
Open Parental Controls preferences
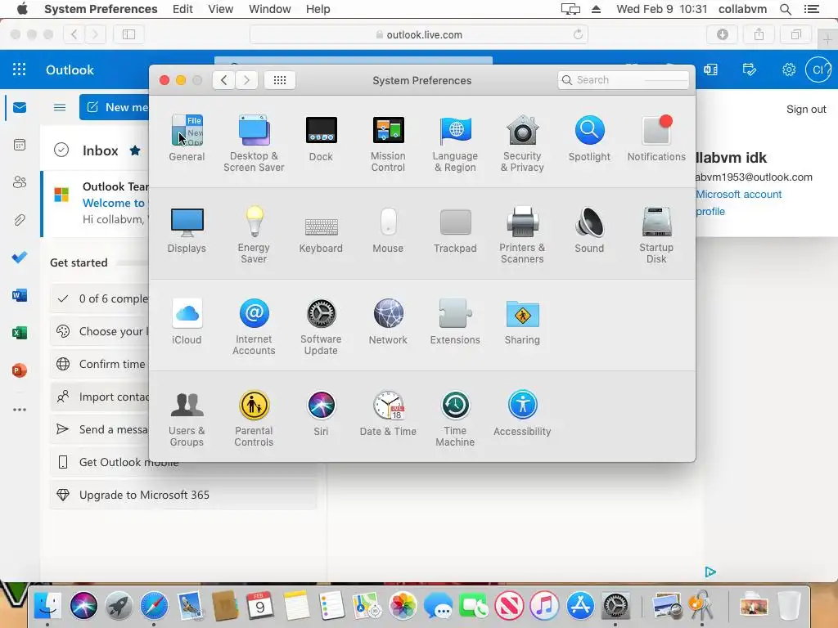click(x=254, y=419)
